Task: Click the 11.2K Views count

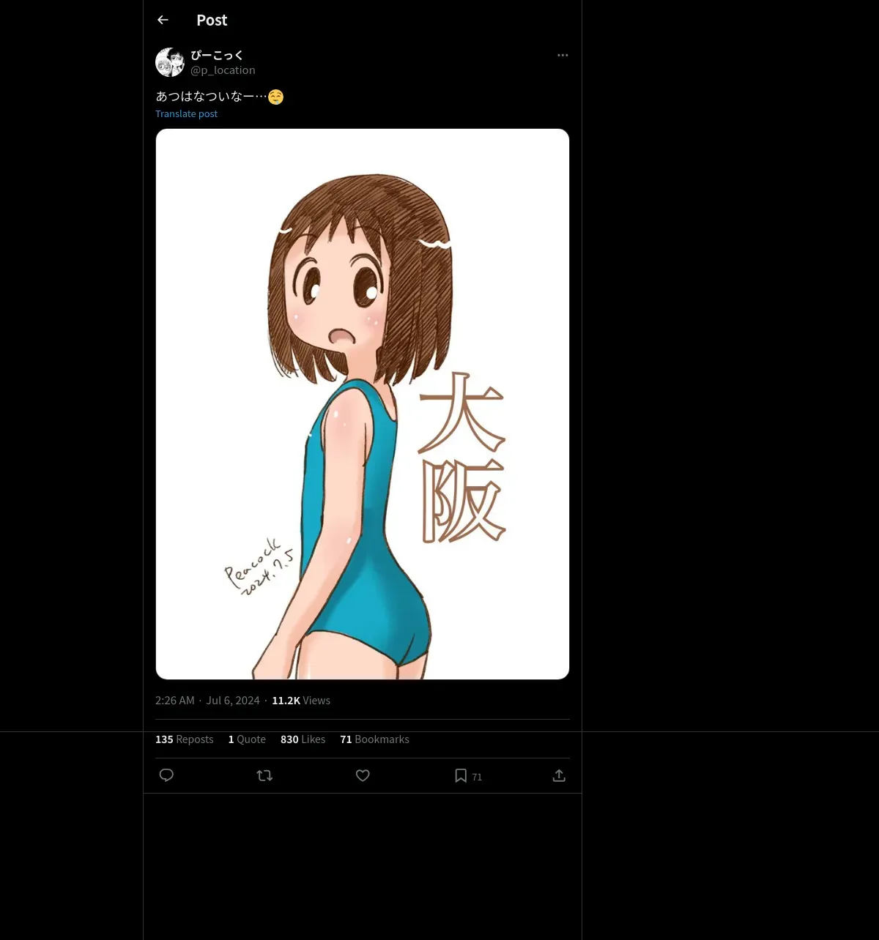Action: tap(301, 701)
